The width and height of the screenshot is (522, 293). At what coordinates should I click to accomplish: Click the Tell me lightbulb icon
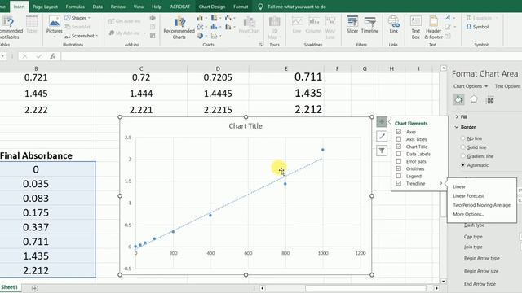tap(260, 7)
